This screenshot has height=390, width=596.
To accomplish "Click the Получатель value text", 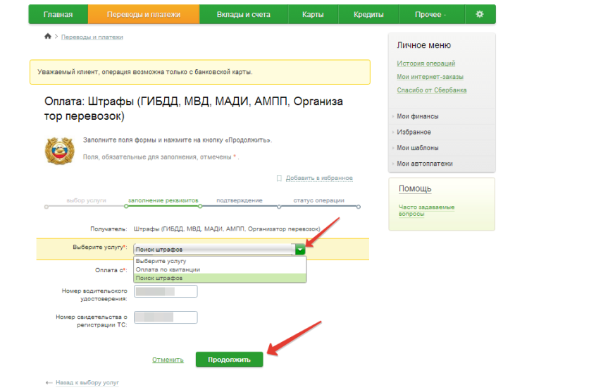I will pyautogui.click(x=227, y=228).
